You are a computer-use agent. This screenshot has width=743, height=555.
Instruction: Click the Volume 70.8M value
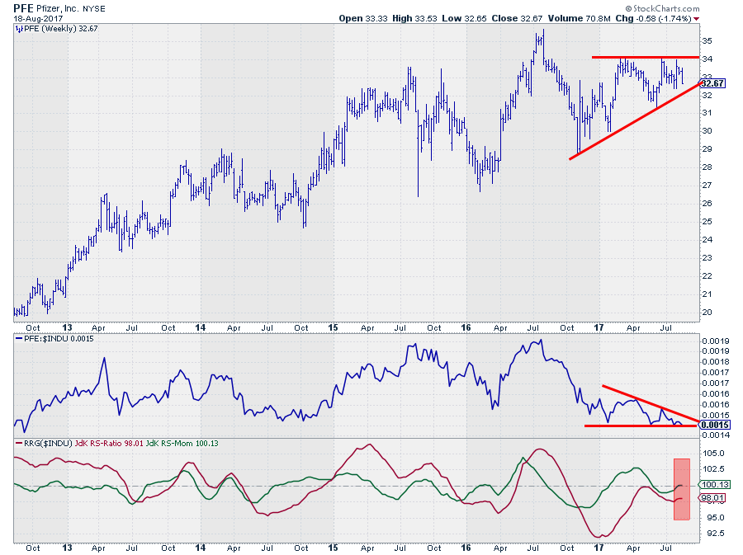pos(579,18)
